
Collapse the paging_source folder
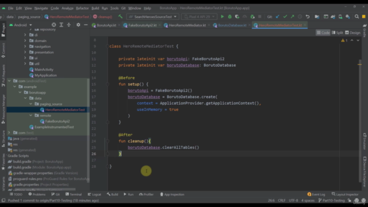[x=30, y=104]
